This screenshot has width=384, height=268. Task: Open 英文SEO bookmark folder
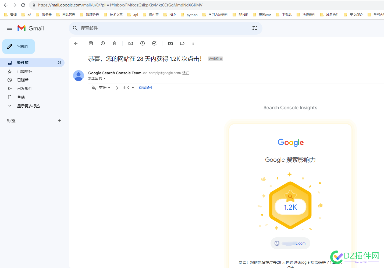click(353, 15)
